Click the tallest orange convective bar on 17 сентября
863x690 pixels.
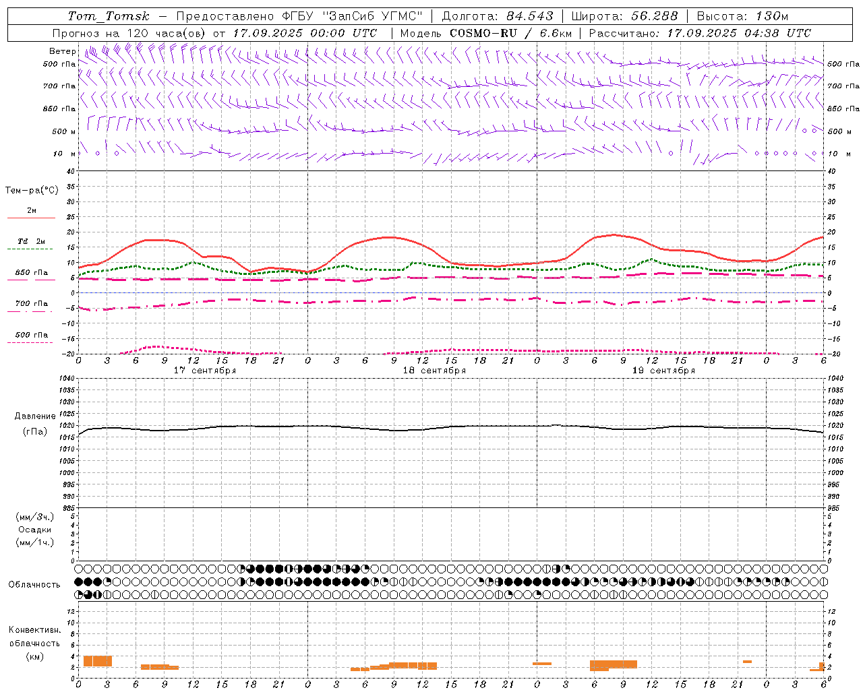pyautogui.click(x=98, y=661)
